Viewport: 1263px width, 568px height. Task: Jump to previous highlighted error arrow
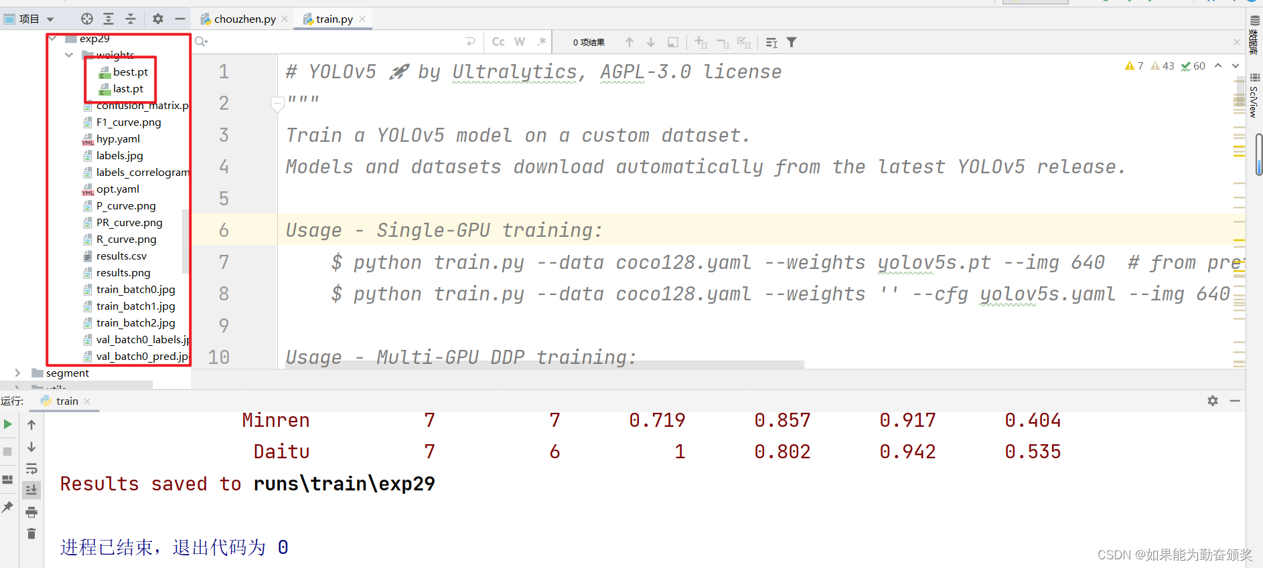click(x=1218, y=66)
